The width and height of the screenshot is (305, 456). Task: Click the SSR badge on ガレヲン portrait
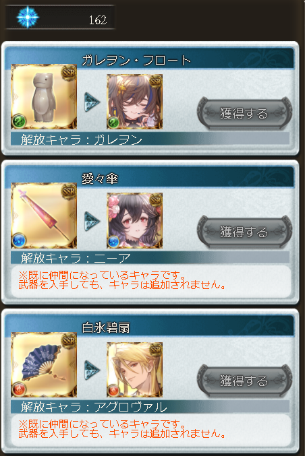point(156,81)
